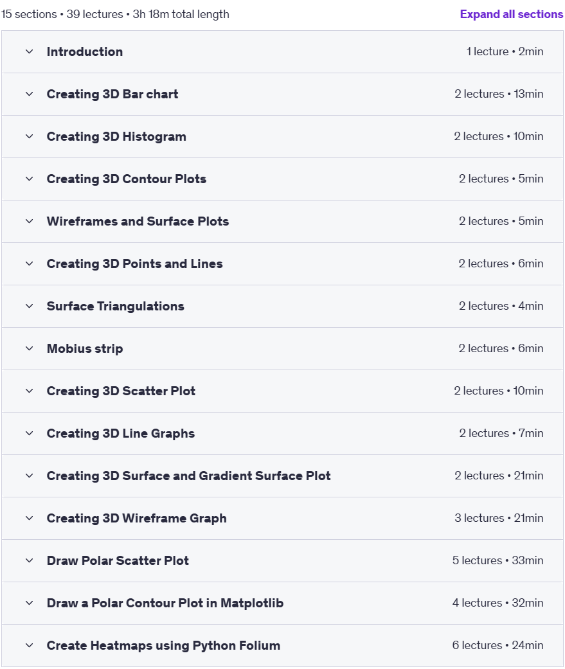Click the Creating 3D Histogram heading text
The width and height of the screenshot is (565, 669).
pos(116,136)
